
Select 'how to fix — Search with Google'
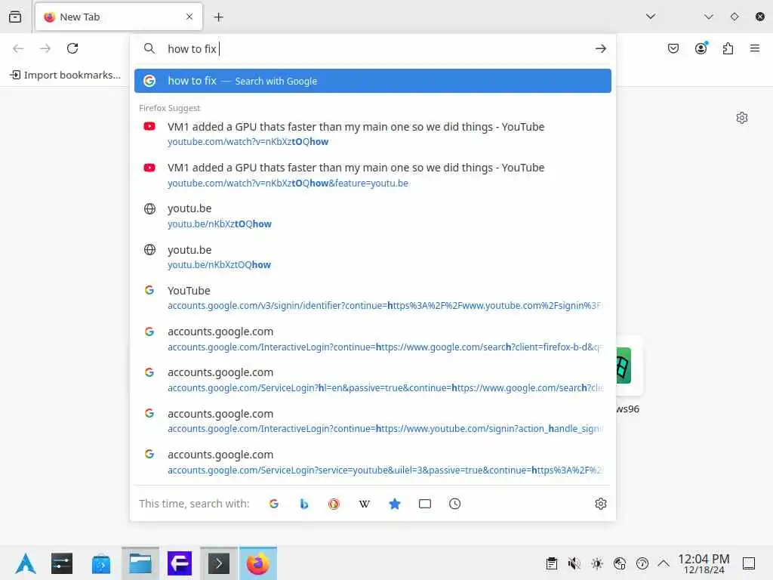[x=373, y=81]
